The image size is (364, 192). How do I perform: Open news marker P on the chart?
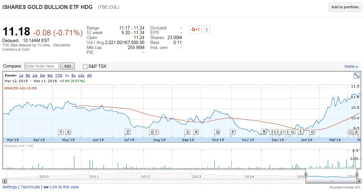[233, 132]
